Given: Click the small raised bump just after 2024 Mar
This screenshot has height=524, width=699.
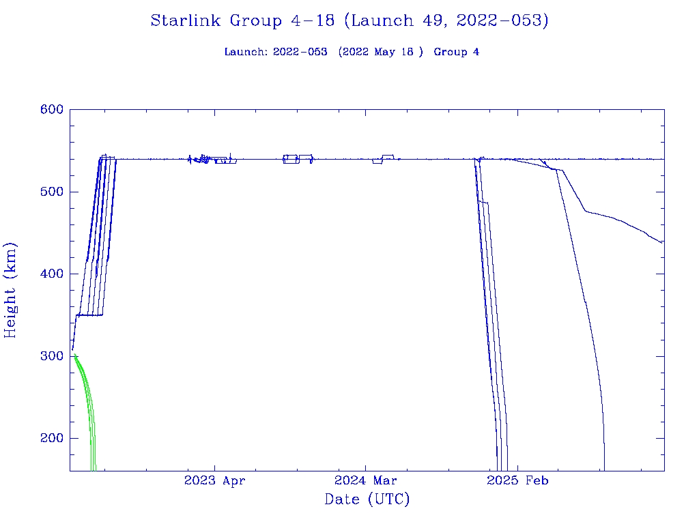Looking at the screenshot, I should coord(388,156).
